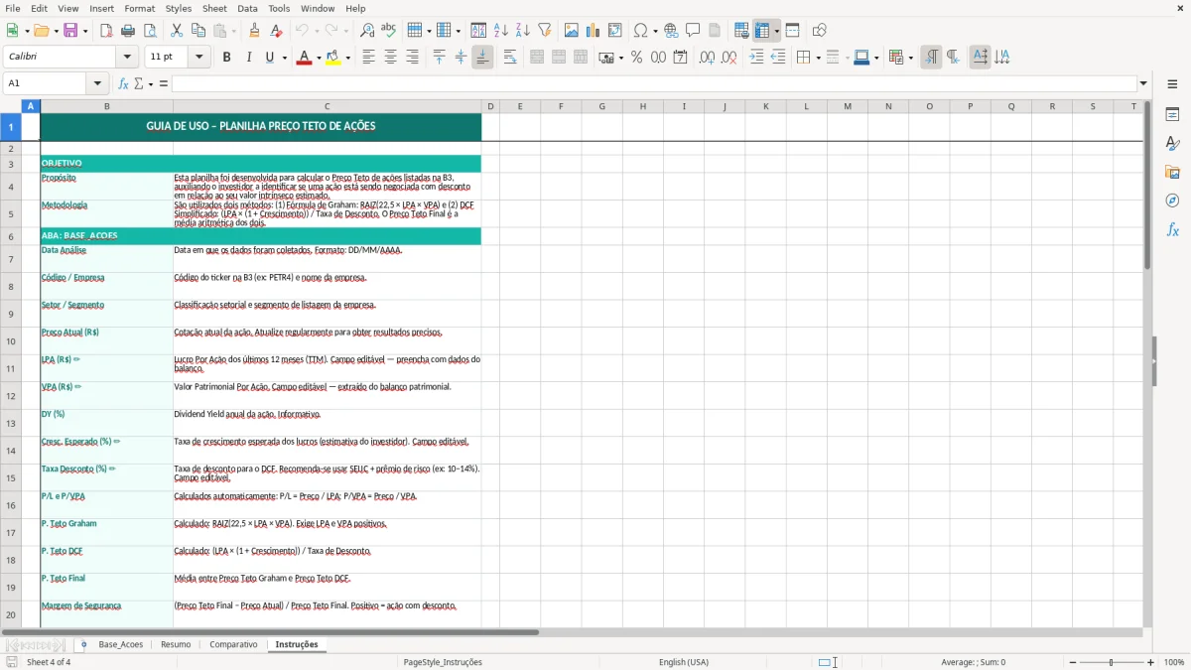Viewport: 1191px width, 670px height.
Task: Click the Print icon
Action: pos(128,31)
